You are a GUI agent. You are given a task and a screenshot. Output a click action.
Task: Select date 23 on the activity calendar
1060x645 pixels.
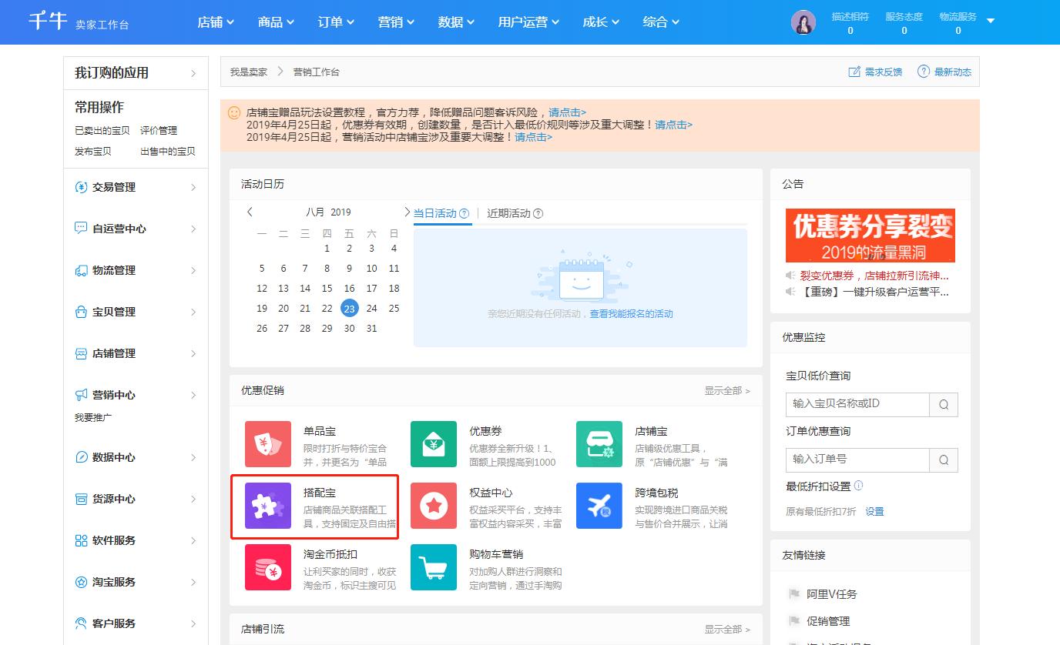(349, 308)
